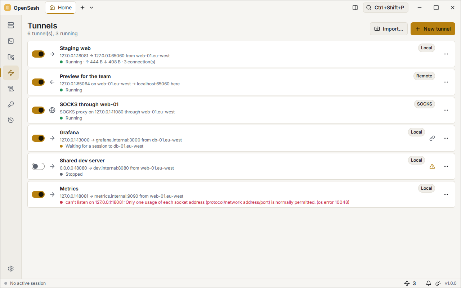Add a new tab with the plus button

pyautogui.click(x=82, y=8)
